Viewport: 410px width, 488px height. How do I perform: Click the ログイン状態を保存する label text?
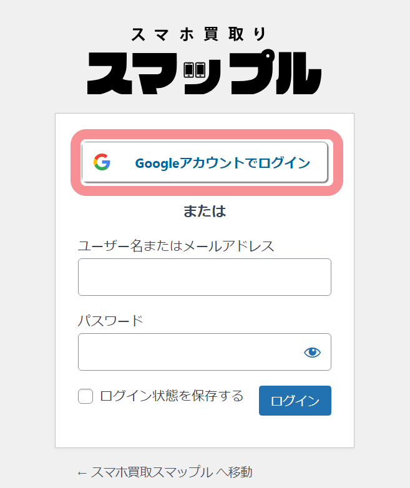click(172, 396)
